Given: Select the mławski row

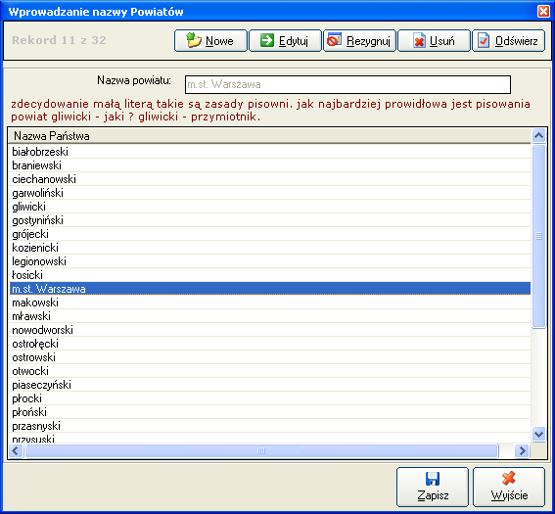Looking at the screenshot, I should pyautogui.click(x=269, y=316).
